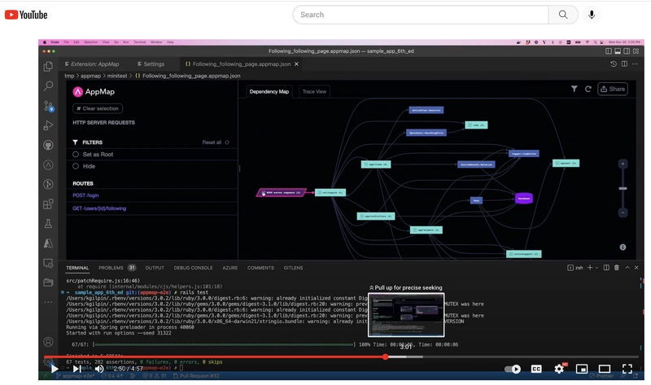Open the Remote Explorer monitor icon
This screenshot has width=651, height=385.
(48, 263)
